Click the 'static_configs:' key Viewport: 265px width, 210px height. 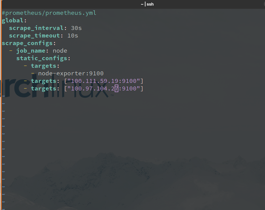(x=43, y=58)
